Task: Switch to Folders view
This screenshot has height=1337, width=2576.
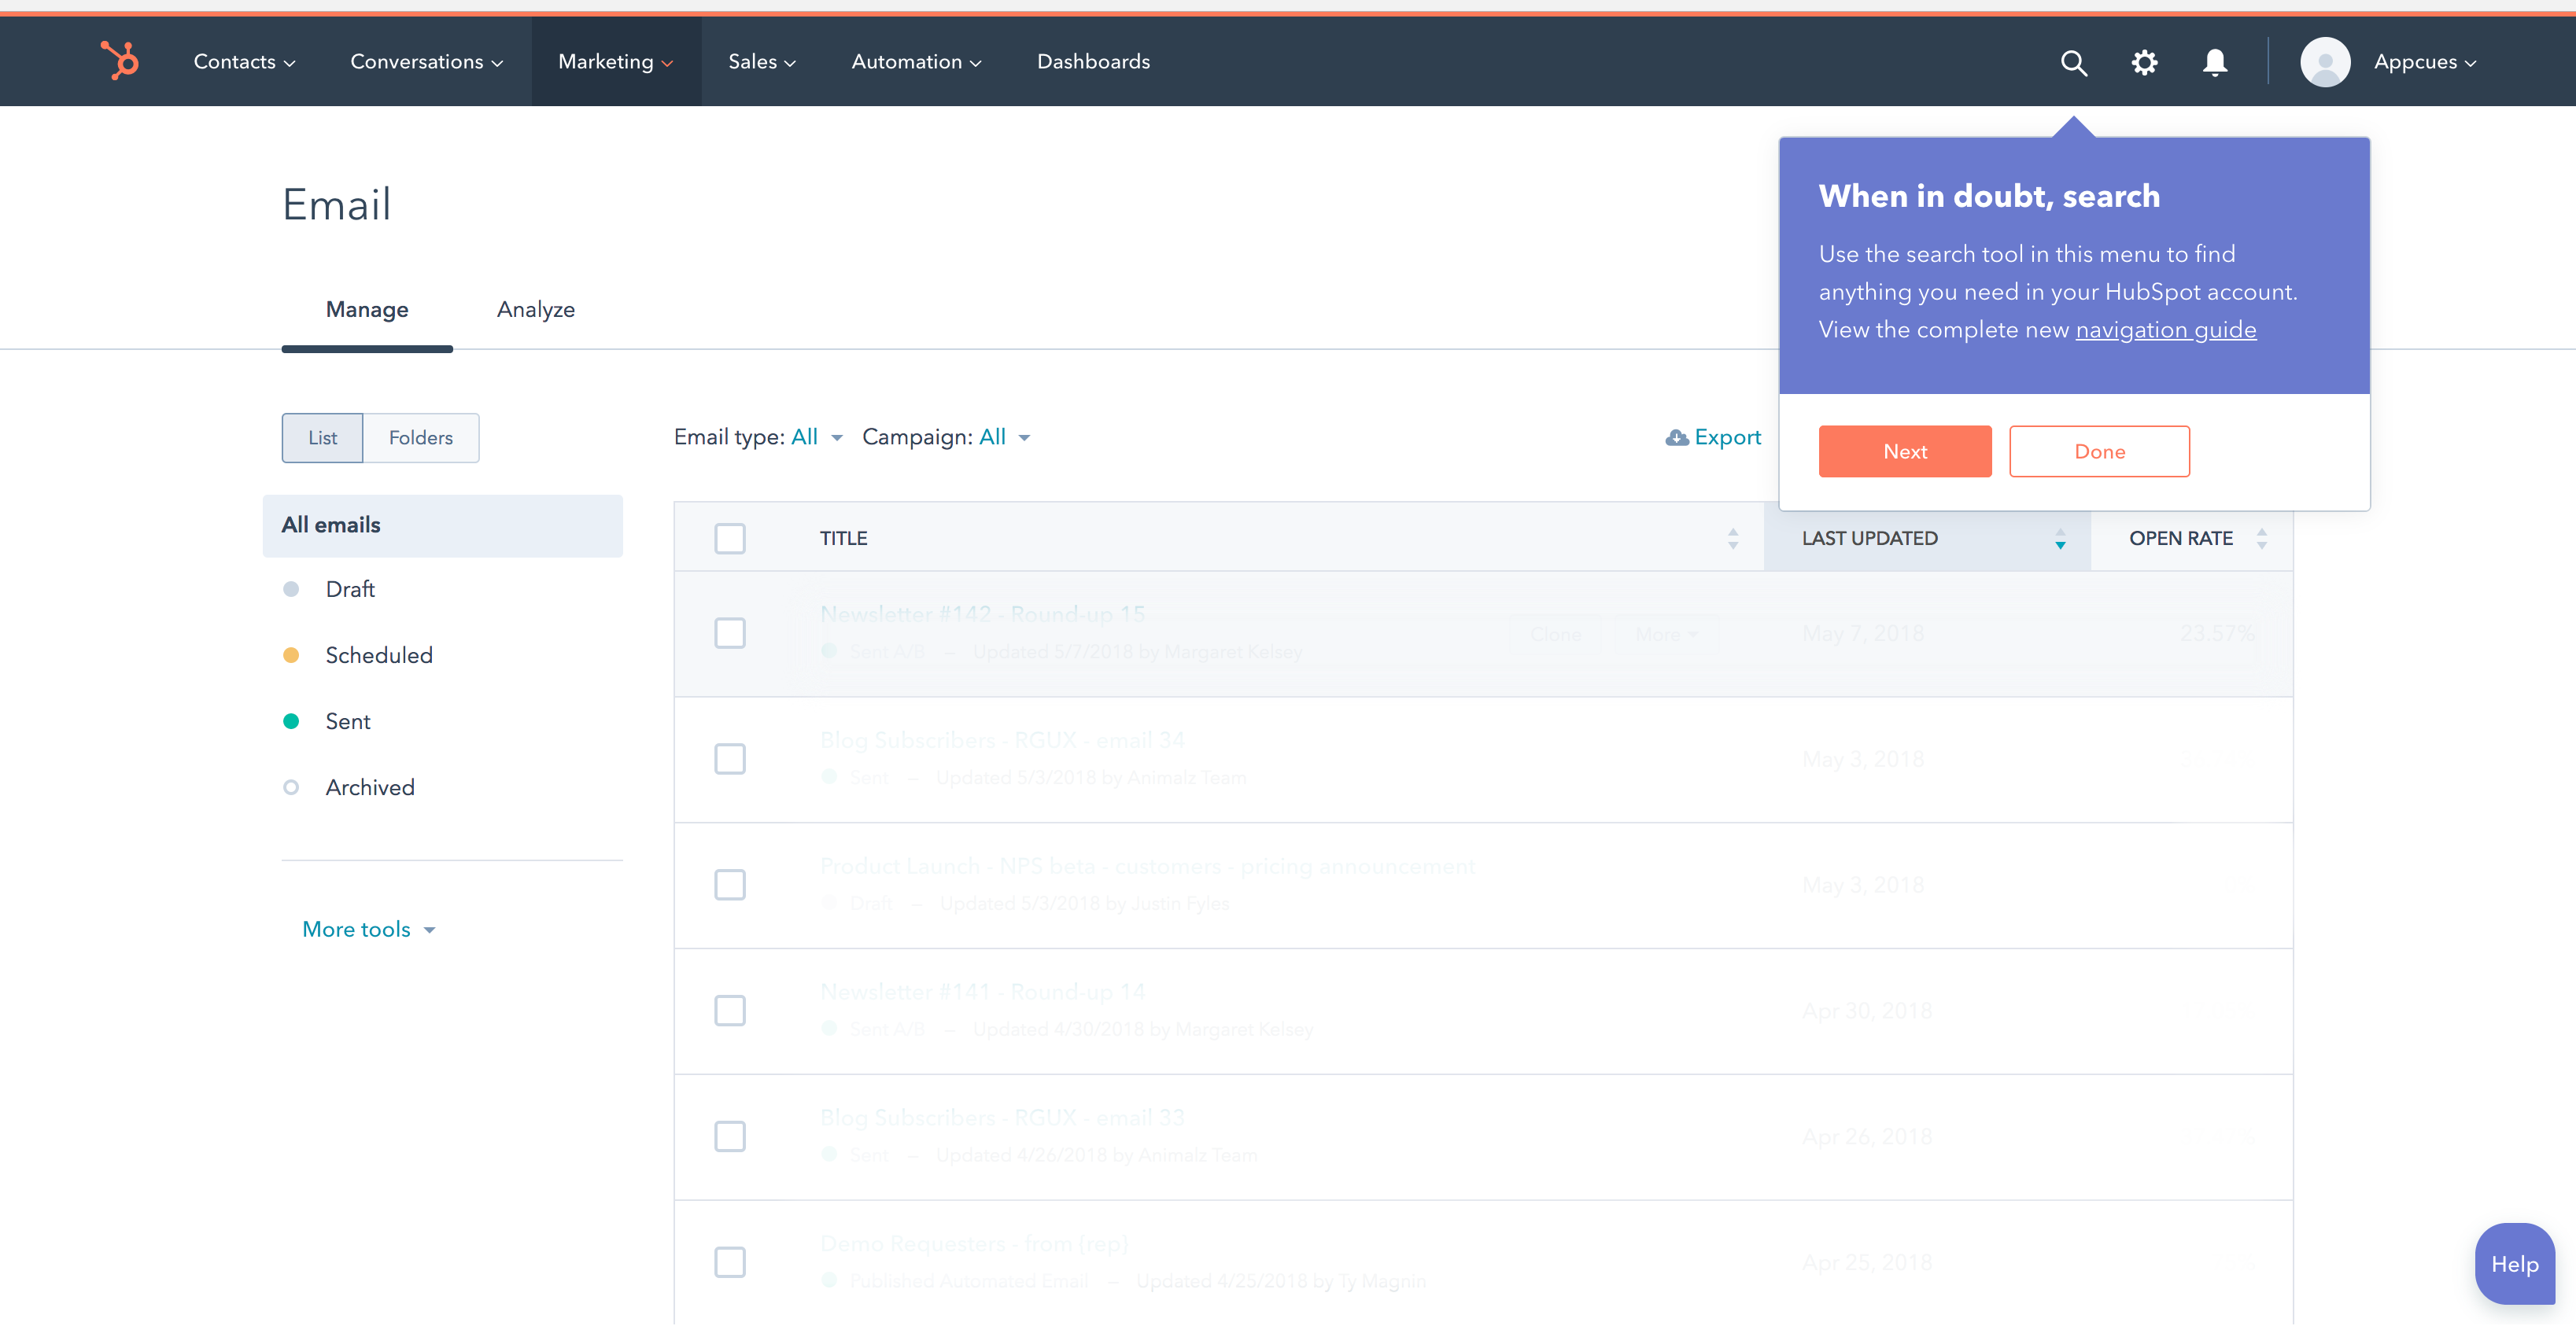Action: coord(420,438)
